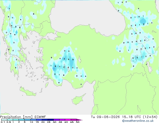This screenshot has width=159, height=123.
Task: Click the weatheronline.co.uk copyright link
Action: pyautogui.click(x=138, y=121)
